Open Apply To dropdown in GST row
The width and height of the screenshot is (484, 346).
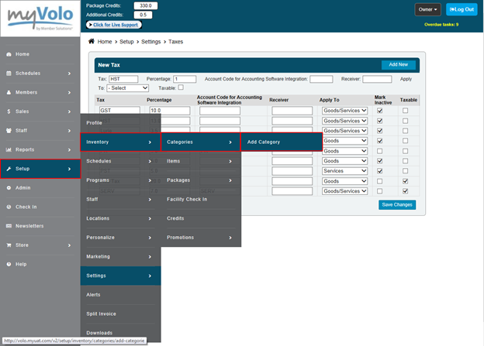click(345, 111)
